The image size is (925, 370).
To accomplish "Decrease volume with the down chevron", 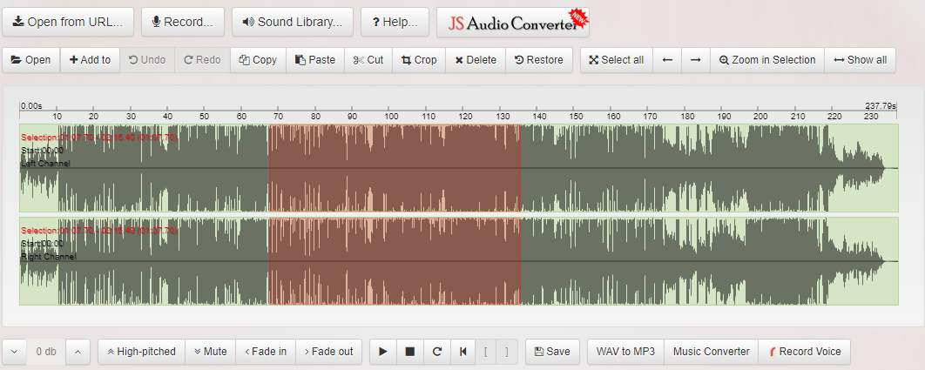I will 14,352.
